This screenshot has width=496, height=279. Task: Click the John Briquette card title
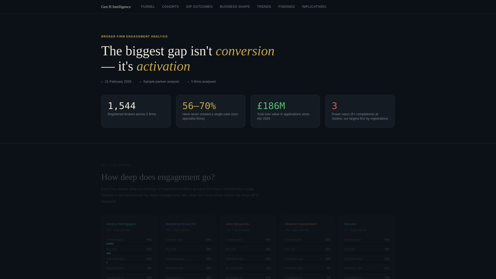coord(237,224)
